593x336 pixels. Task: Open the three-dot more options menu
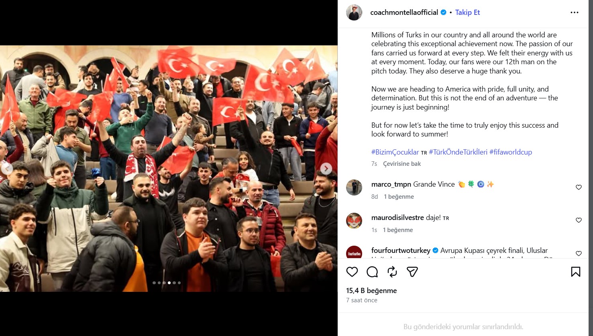[x=575, y=12]
